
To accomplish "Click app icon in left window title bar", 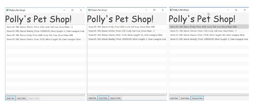I will (7, 10).
